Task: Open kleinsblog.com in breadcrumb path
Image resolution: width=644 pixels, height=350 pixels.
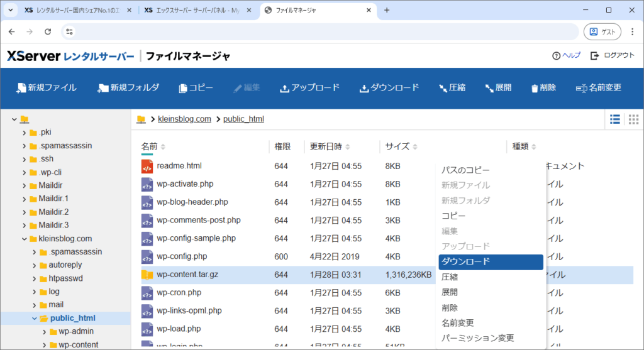Action: [x=184, y=119]
